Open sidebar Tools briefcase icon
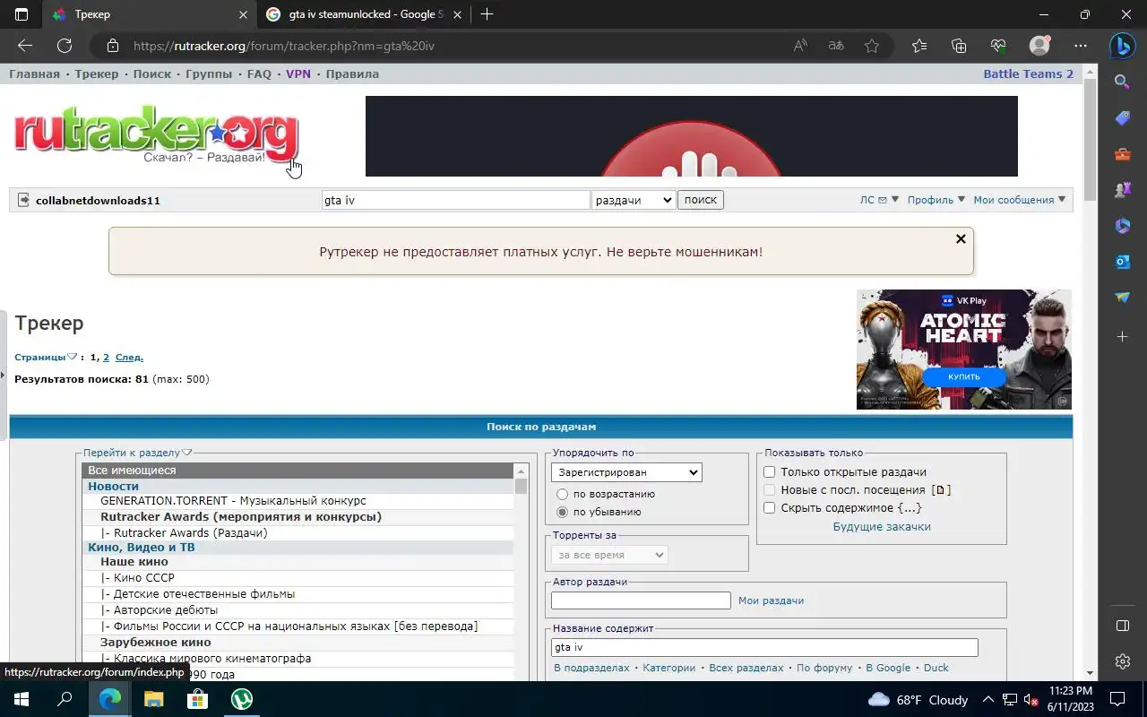 [x=1122, y=154]
